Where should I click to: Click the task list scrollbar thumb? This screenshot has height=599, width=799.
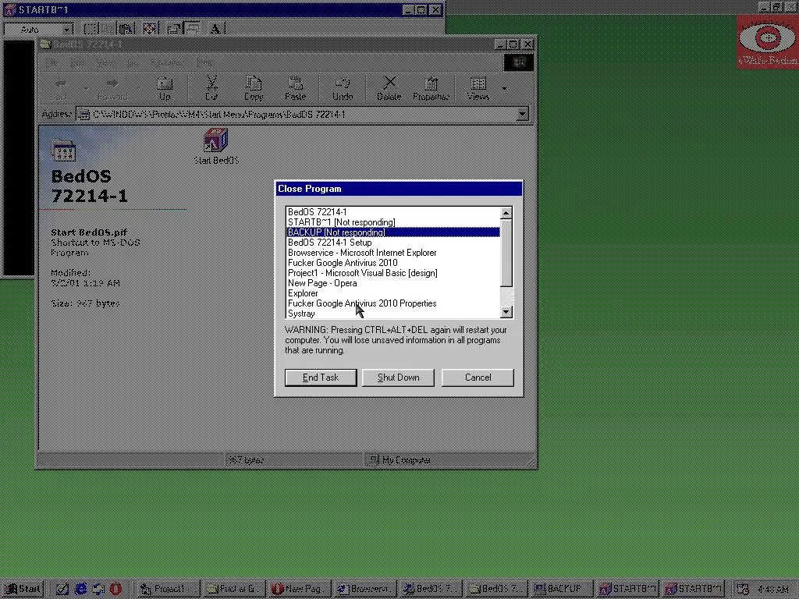pos(506,253)
